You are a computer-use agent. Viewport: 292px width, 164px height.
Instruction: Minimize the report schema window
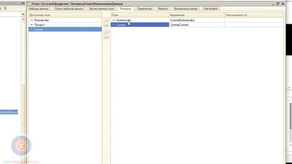coord(273,4)
